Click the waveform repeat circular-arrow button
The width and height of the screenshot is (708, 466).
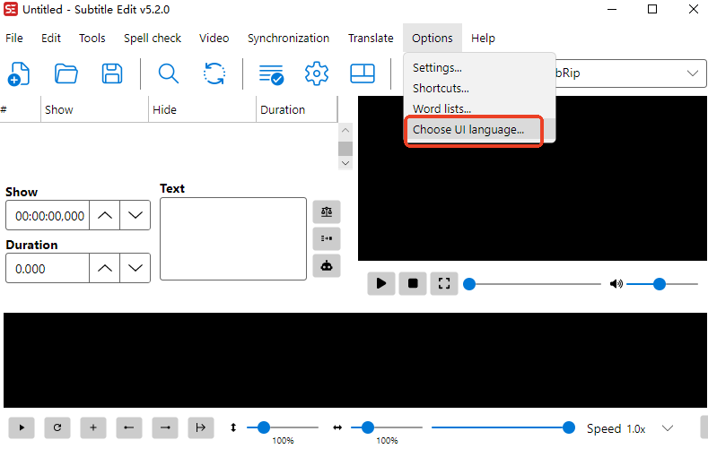click(57, 427)
